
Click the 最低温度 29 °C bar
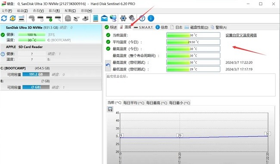193,69
